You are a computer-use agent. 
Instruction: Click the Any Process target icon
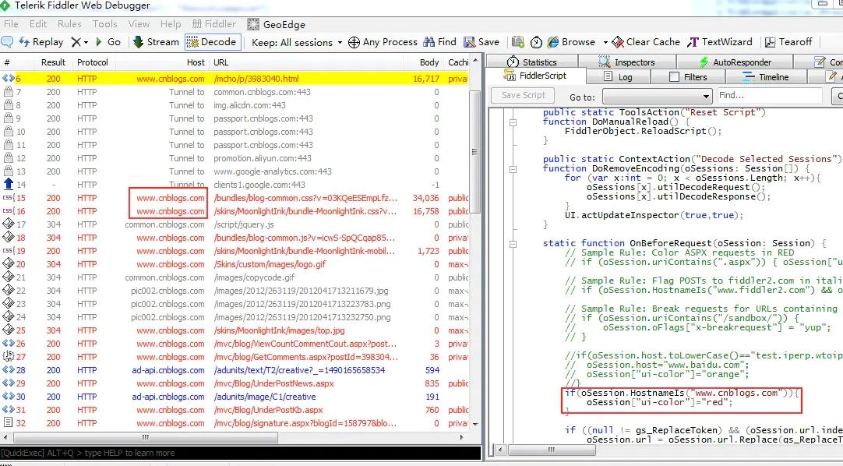[354, 42]
